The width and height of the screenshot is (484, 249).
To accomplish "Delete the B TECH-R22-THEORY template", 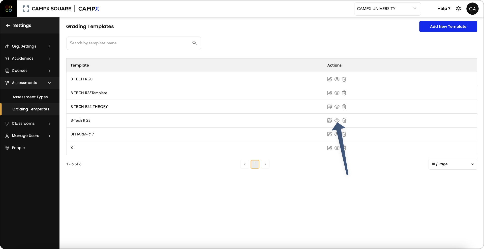I will (x=344, y=107).
